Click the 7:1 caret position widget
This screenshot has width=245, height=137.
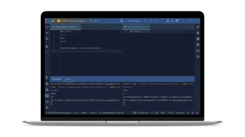click(x=152, y=113)
